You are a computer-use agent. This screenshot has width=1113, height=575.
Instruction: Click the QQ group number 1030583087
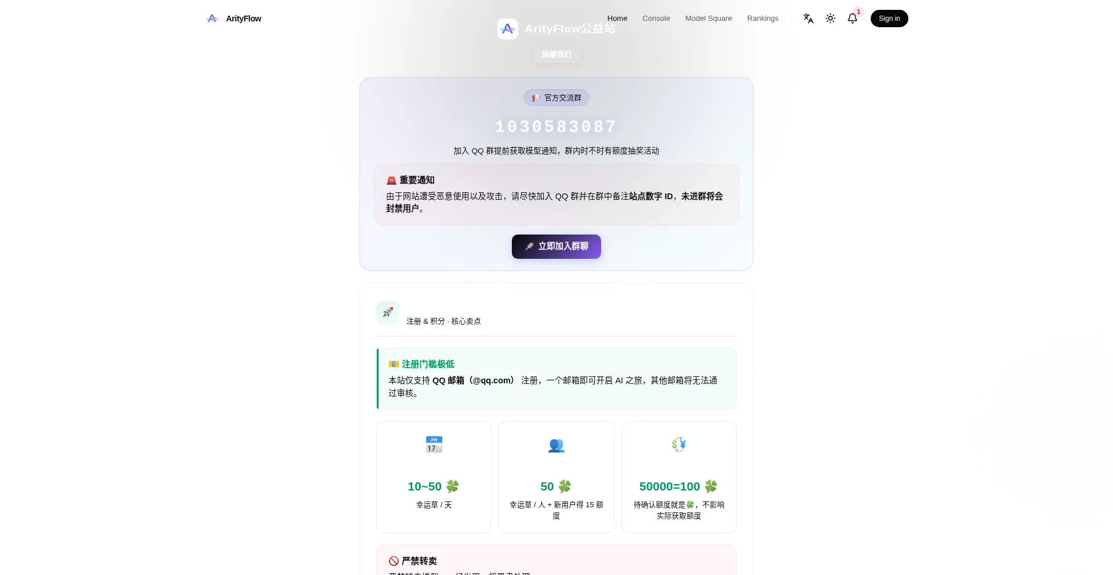pos(556,127)
